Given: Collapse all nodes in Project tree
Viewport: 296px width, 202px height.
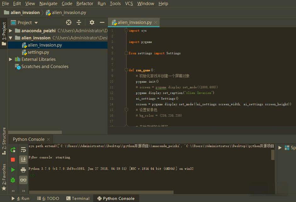Looking at the screenshot, I should point(79,22).
